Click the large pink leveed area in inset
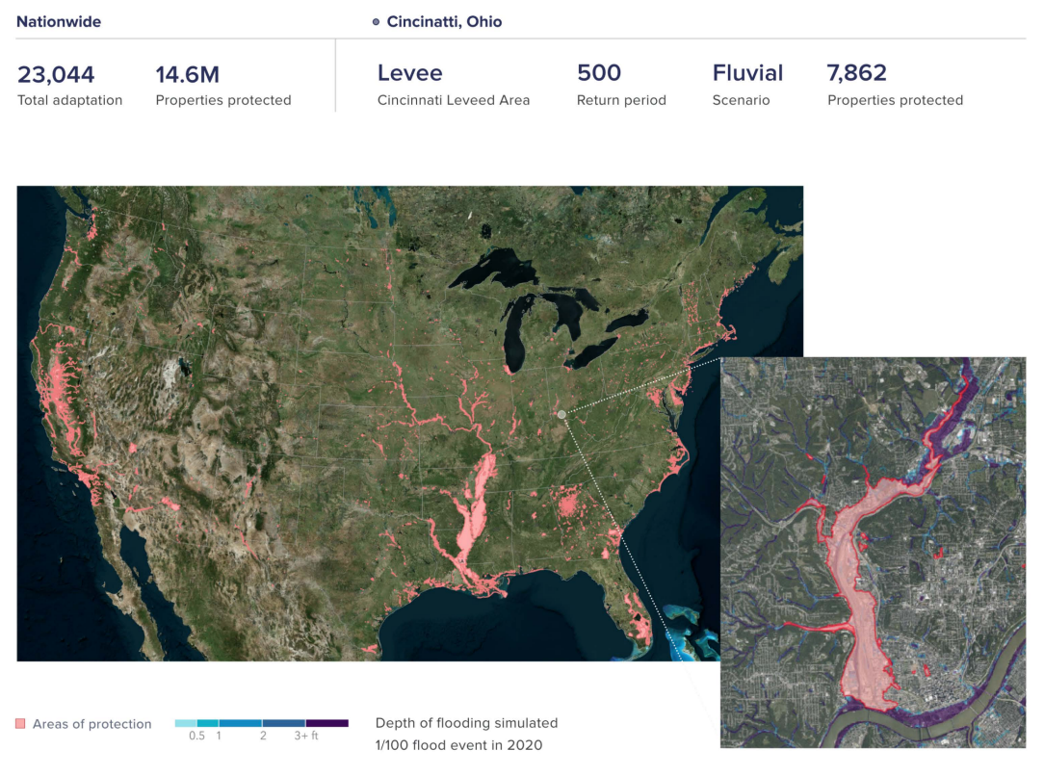 pyautogui.click(x=862, y=597)
